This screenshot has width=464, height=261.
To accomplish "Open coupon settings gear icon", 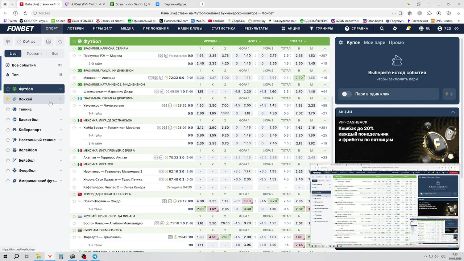I will tap(341, 42).
